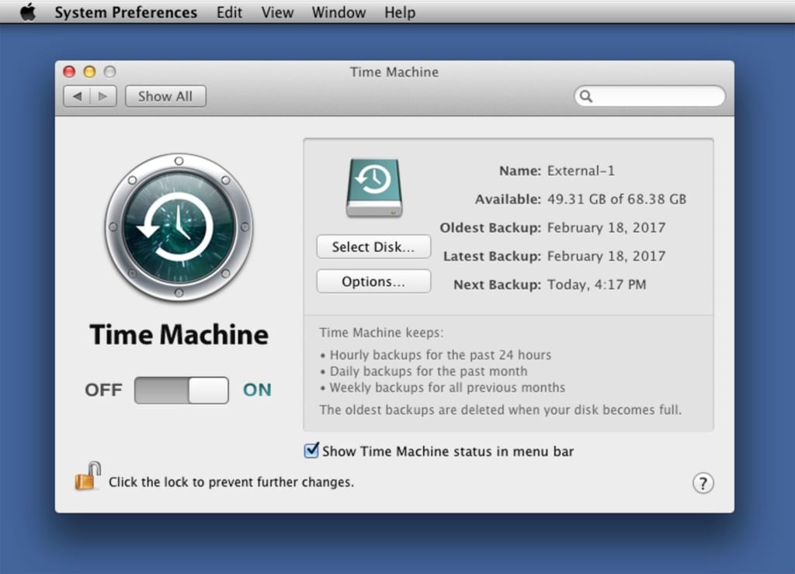The height and width of the screenshot is (574, 795).
Task: Open help via the question mark icon
Action: coord(703,482)
